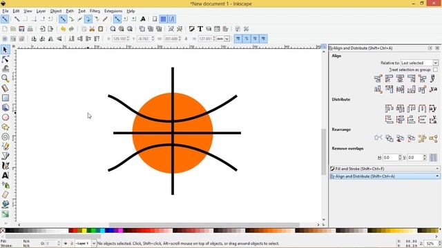Select the Ellipse circle tool
Image resolution: width=442 pixels, height=248 pixels.
click(x=5, y=117)
